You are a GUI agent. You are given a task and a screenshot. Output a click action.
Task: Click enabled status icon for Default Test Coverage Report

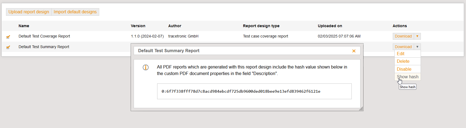point(8,37)
